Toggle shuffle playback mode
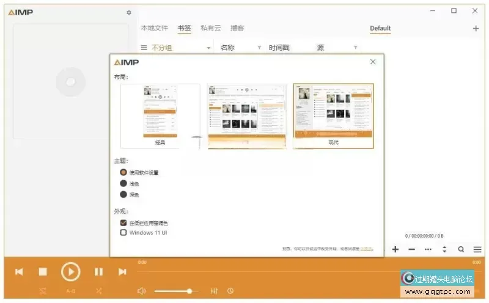This screenshot has width=489, height=303. (98, 291)
